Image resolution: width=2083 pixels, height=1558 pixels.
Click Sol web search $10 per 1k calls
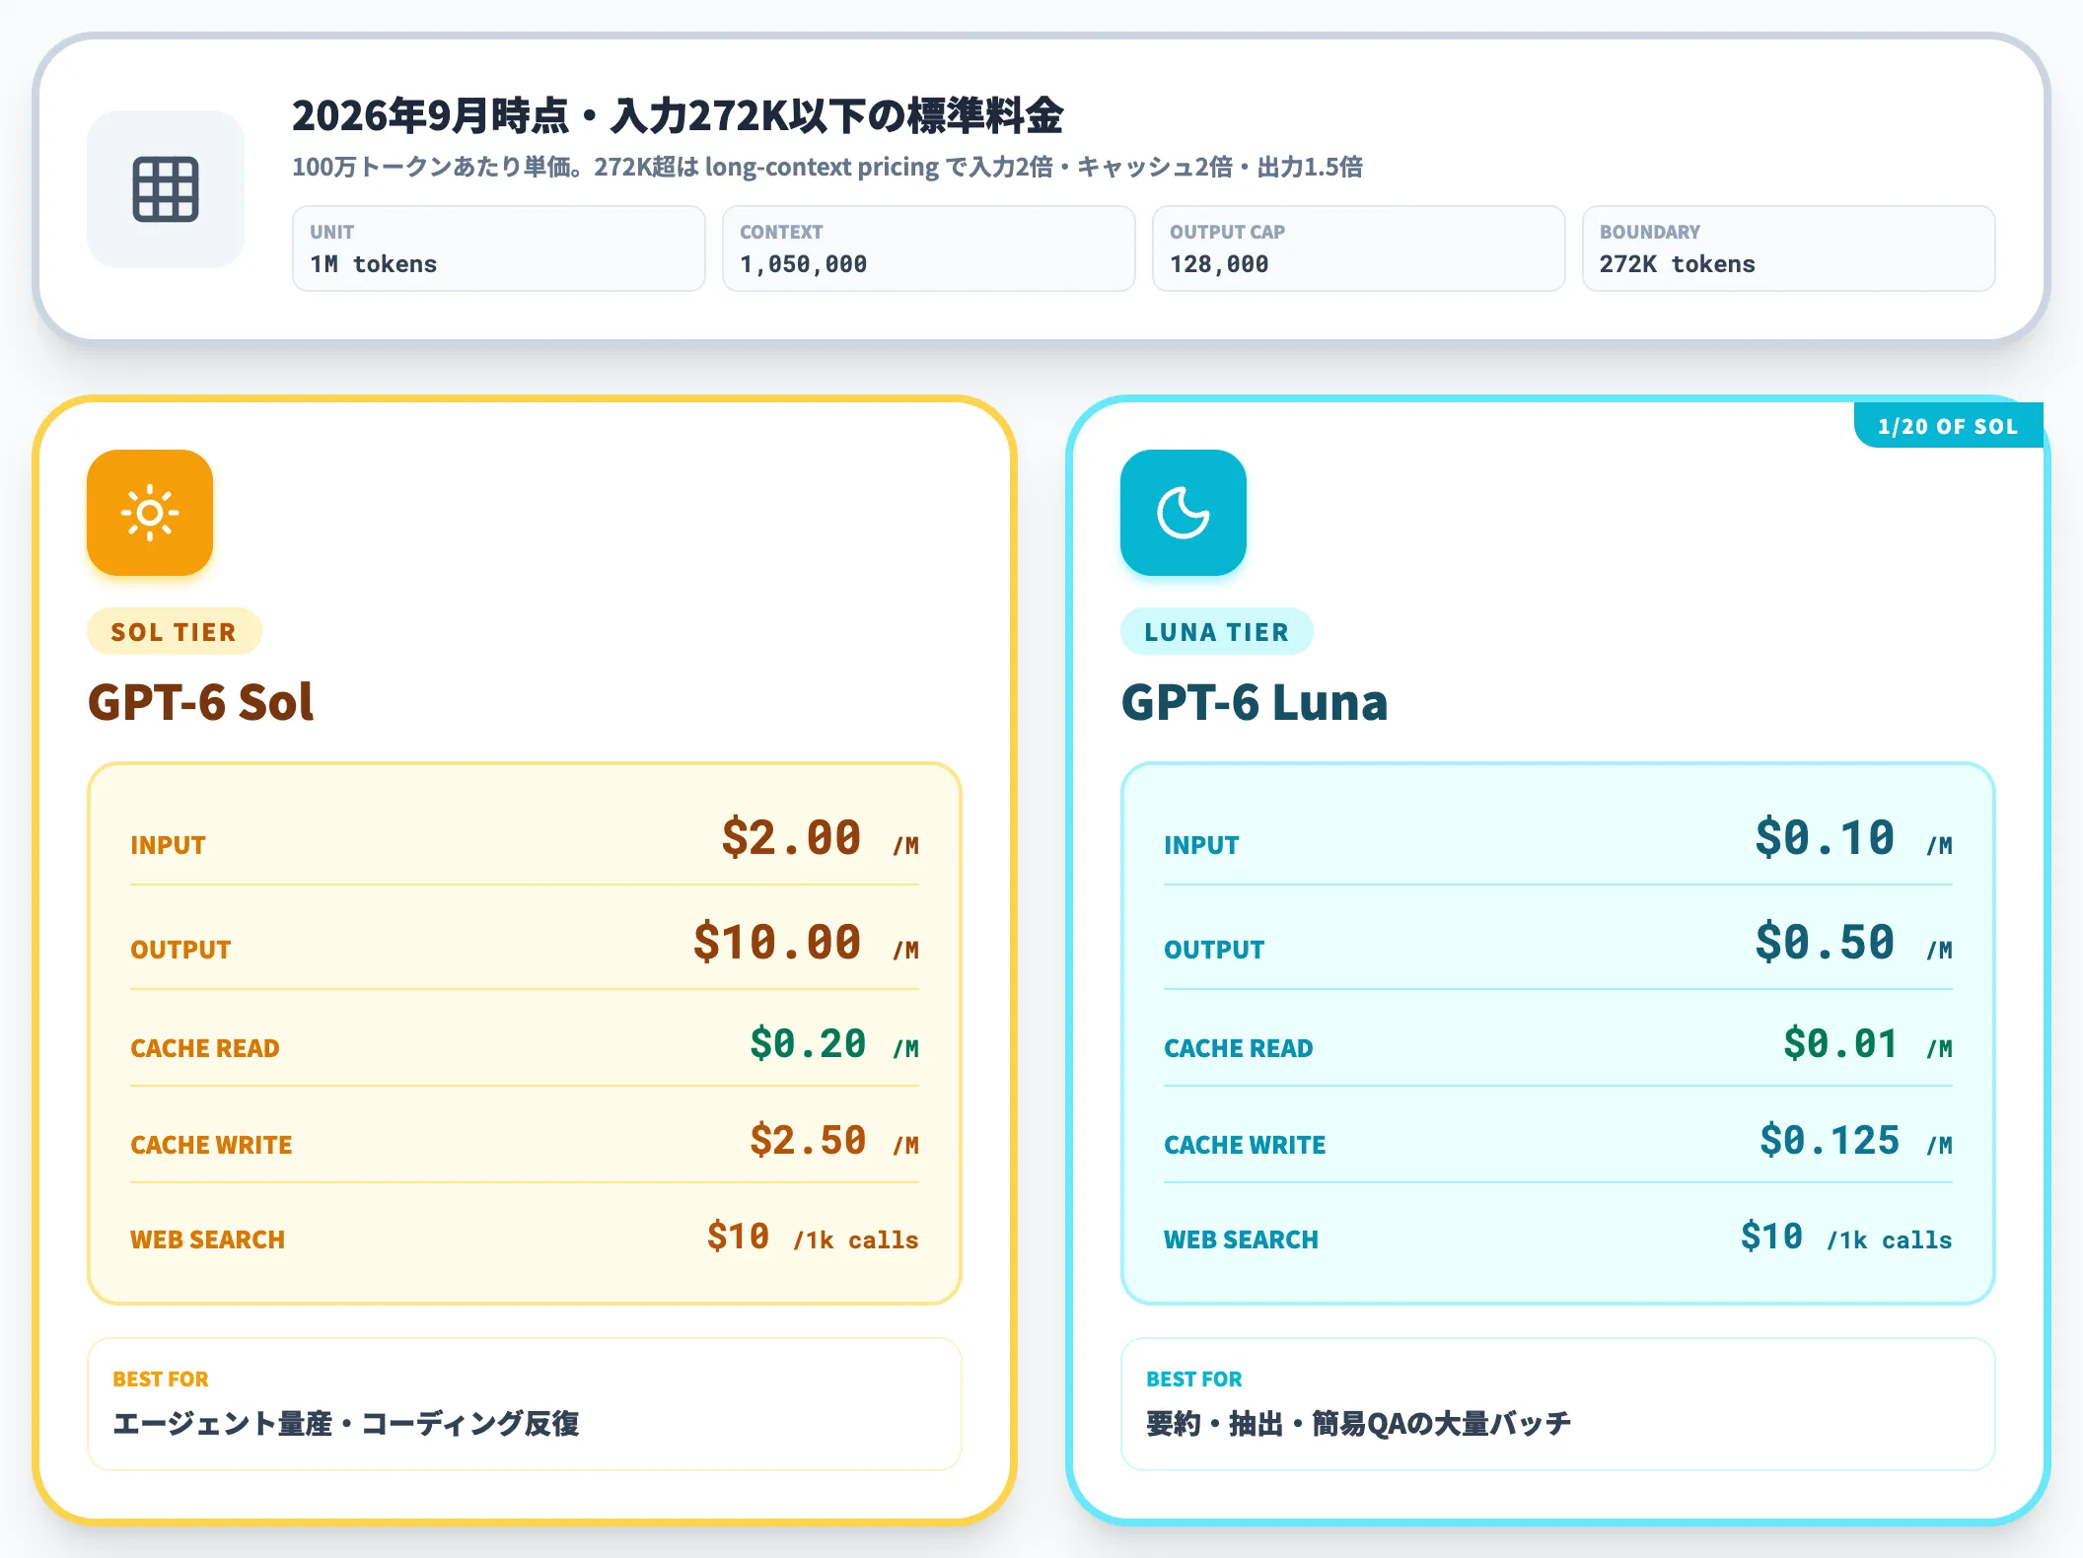pos(813,1238)
